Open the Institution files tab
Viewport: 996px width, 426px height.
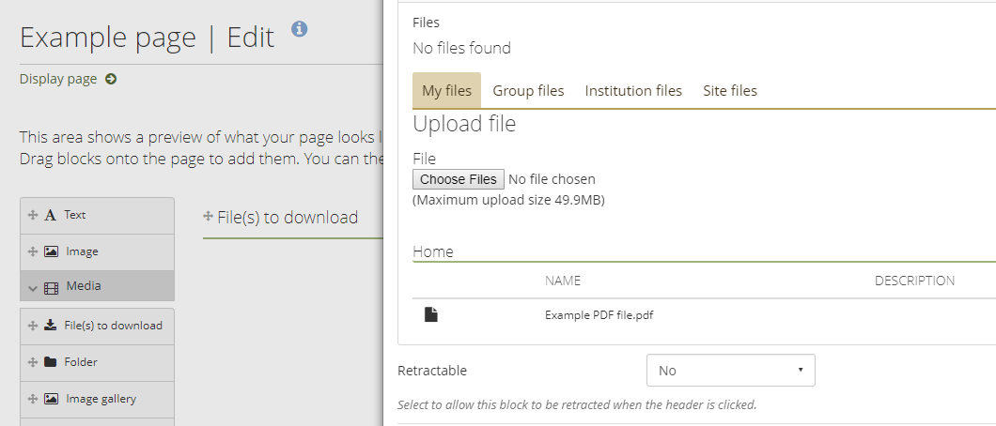pyautogui.click(x=633, y=91)
